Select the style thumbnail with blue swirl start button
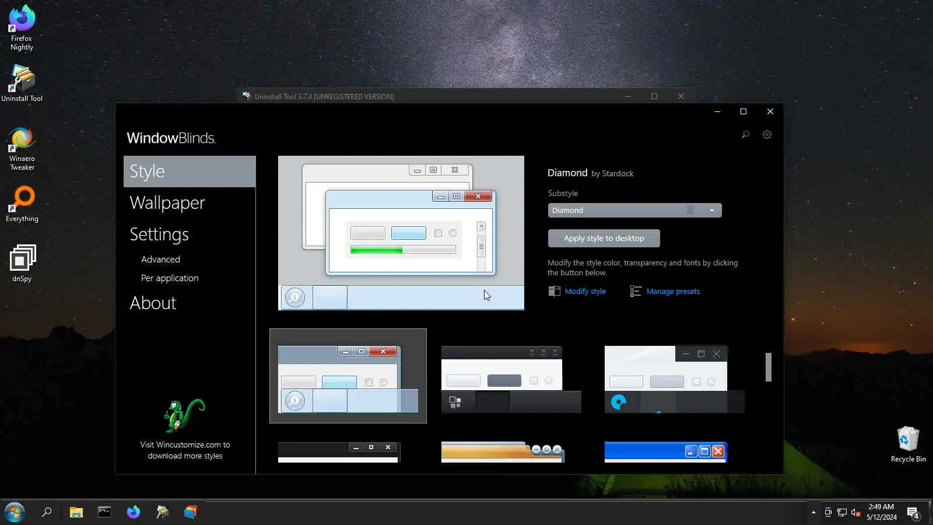 [x=674, y=379]
